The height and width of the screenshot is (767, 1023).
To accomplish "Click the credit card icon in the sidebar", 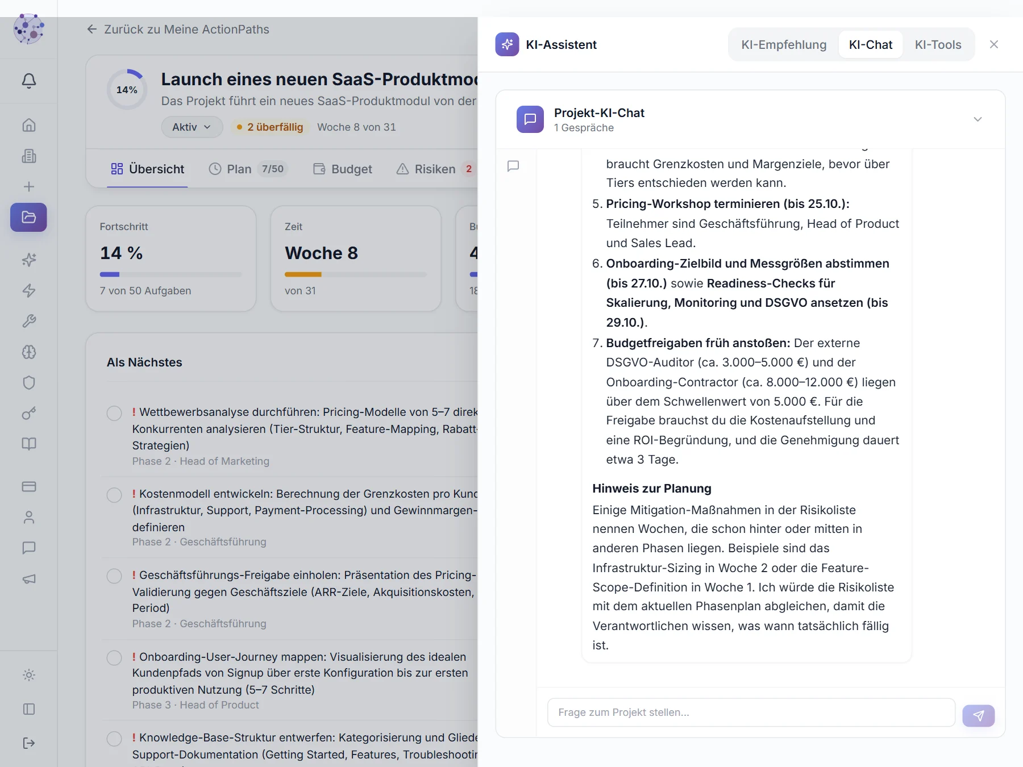I will coord(29,486).
